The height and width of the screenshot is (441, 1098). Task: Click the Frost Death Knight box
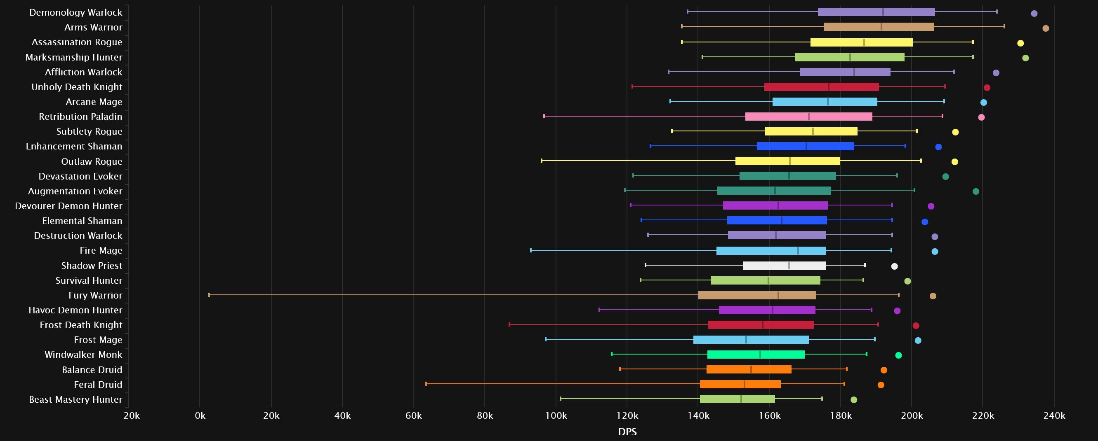pyautogui.click(x=761, y=325)
